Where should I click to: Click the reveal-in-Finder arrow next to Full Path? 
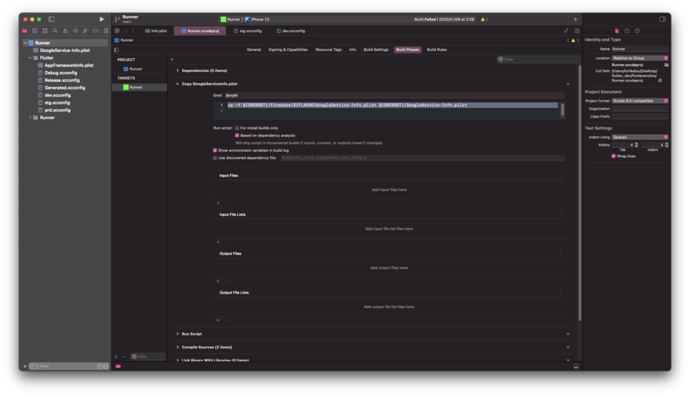coord(660,80)
